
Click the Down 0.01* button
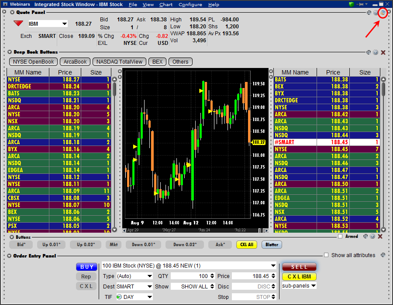[143, 244]
